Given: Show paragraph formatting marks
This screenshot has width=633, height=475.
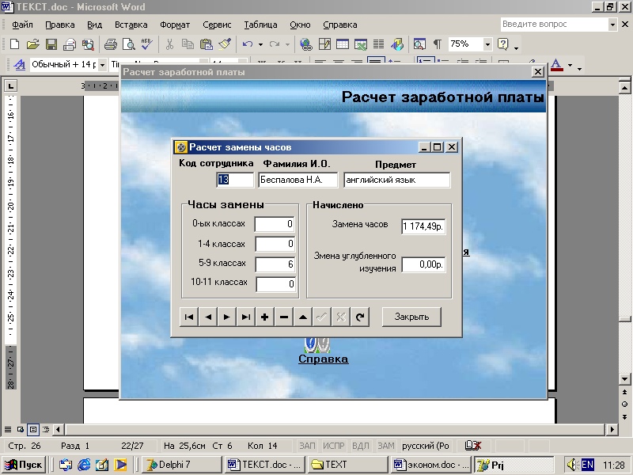Looking at the screenshot, I should tap(438, 44).
